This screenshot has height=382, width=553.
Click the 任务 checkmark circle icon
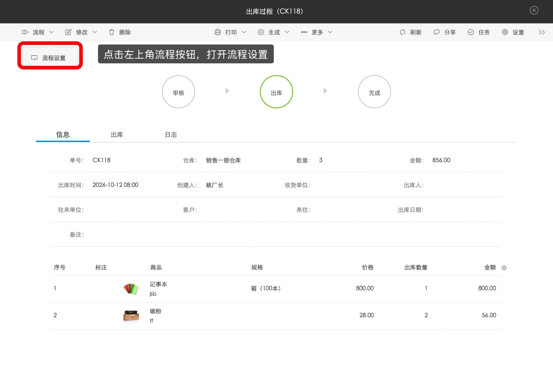(x=471, y=32)
